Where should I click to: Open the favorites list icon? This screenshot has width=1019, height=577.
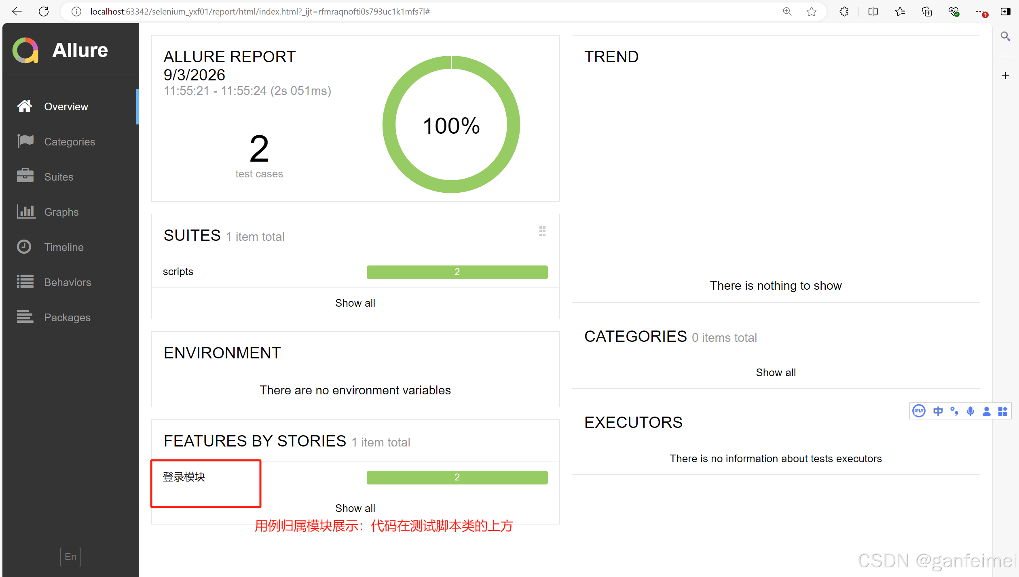click(900, 12)
